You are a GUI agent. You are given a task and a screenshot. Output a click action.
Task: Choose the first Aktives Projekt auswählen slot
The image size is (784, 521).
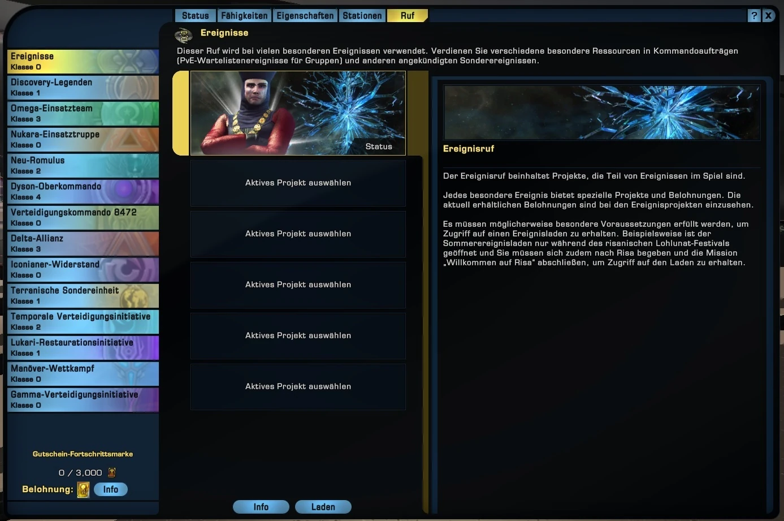click(x=298, y=183)
